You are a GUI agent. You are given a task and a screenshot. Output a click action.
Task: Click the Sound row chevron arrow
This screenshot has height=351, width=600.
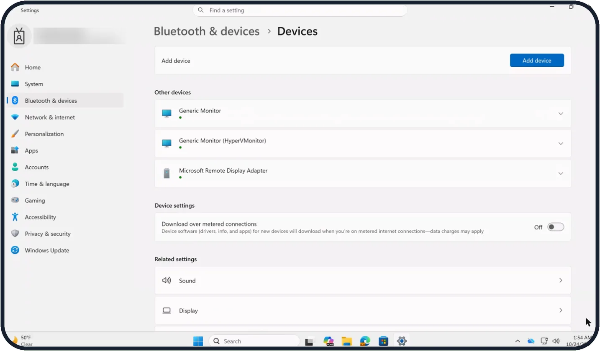pos(561,280)
